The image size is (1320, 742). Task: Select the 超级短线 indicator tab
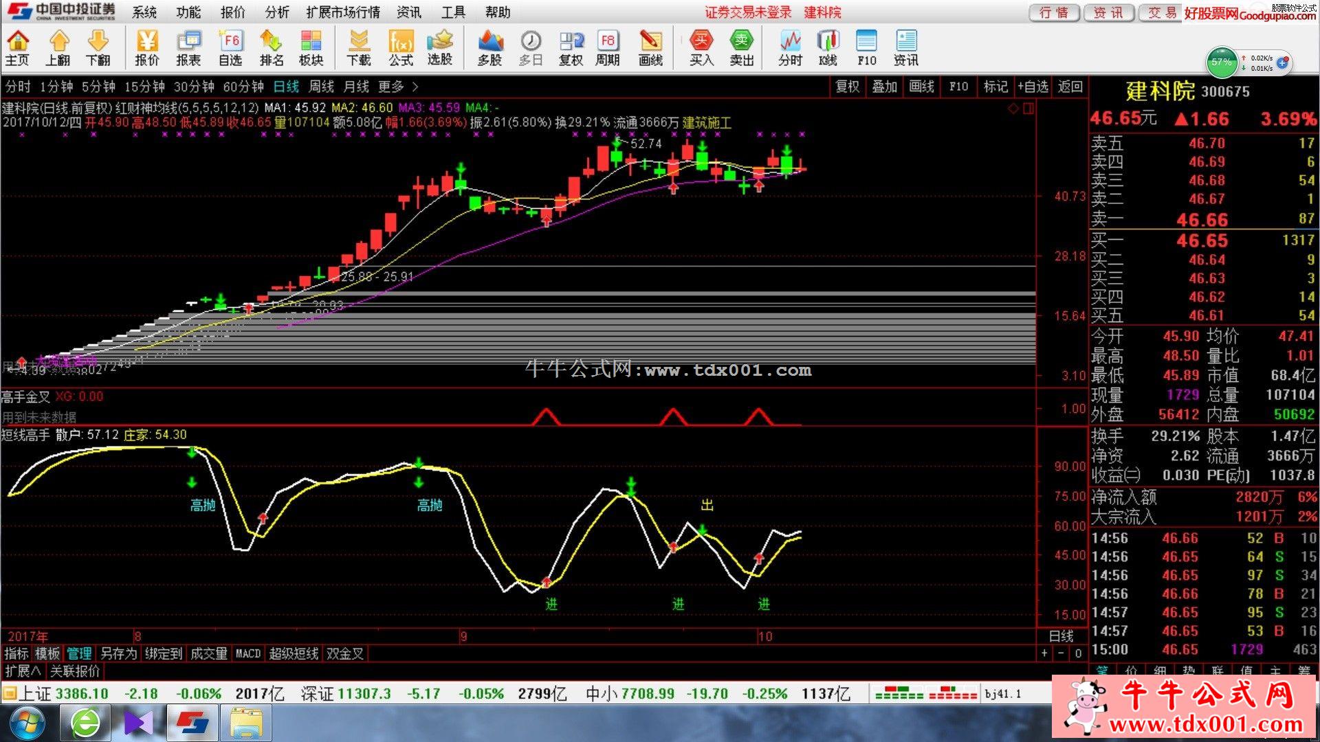tap(294, 653)
